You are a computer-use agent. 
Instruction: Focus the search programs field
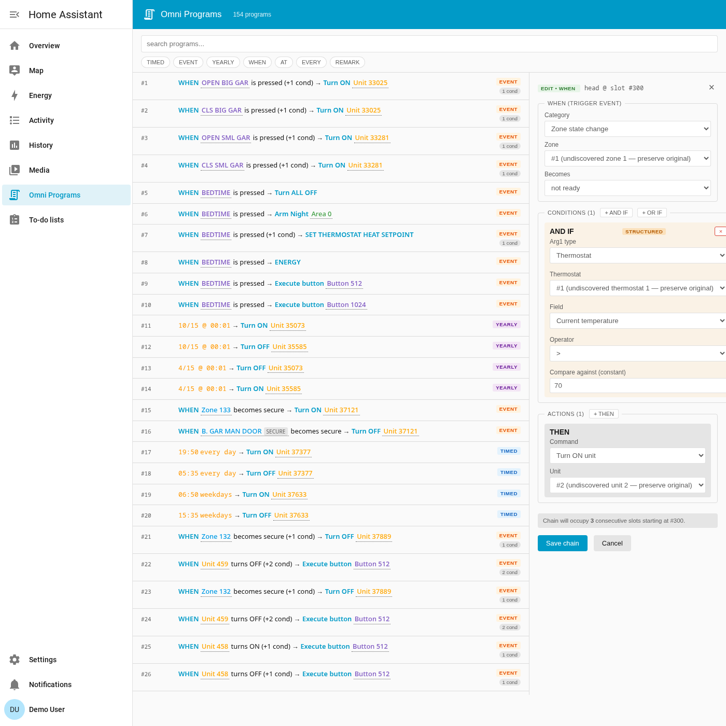point(429,44)
